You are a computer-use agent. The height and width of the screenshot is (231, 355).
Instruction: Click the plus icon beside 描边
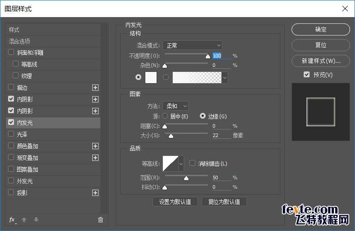95,88
